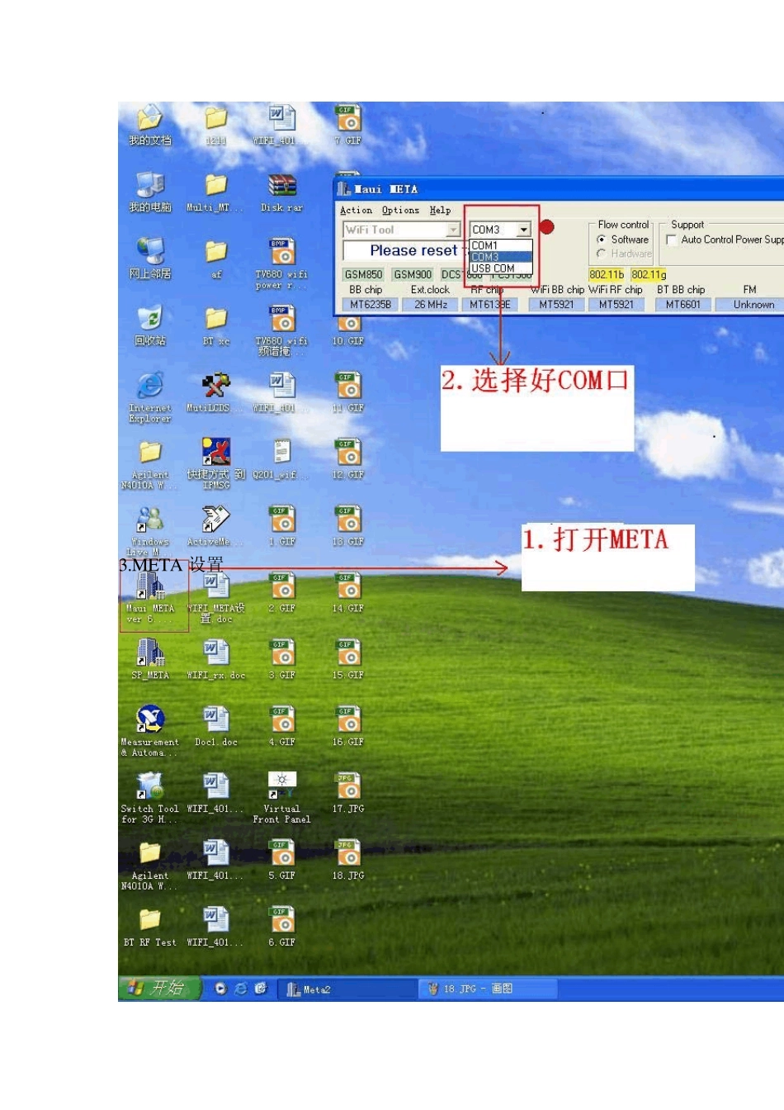Select the af folder icon
The image size is (784, 1110).
point(216,259)
